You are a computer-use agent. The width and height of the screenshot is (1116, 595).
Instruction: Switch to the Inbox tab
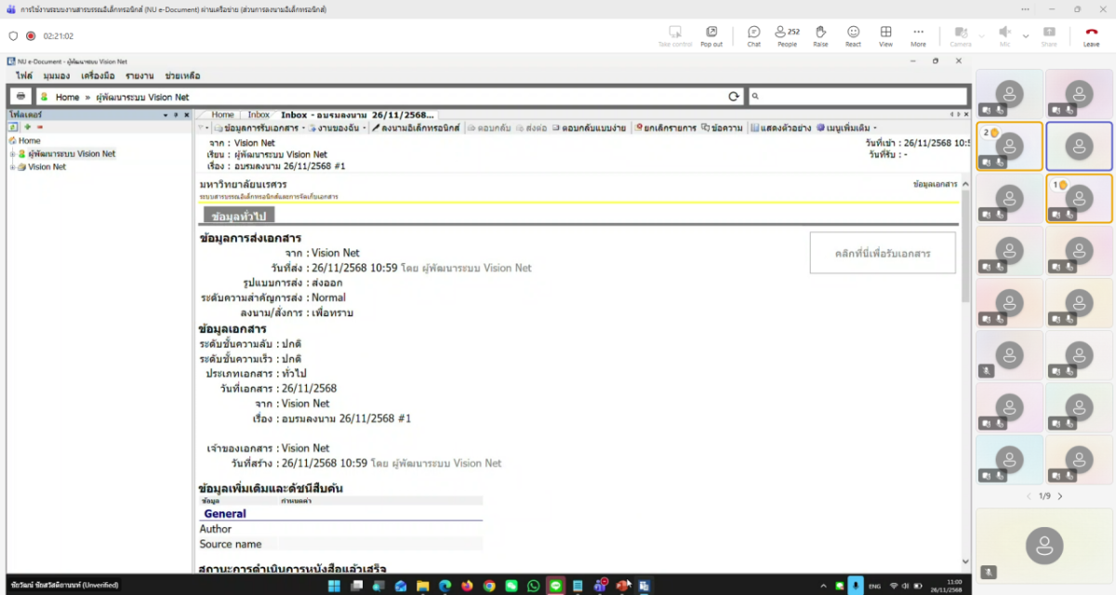coord(258,115)
